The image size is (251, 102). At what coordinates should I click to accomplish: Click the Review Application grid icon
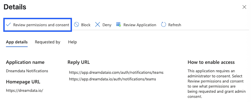point(119,24)
